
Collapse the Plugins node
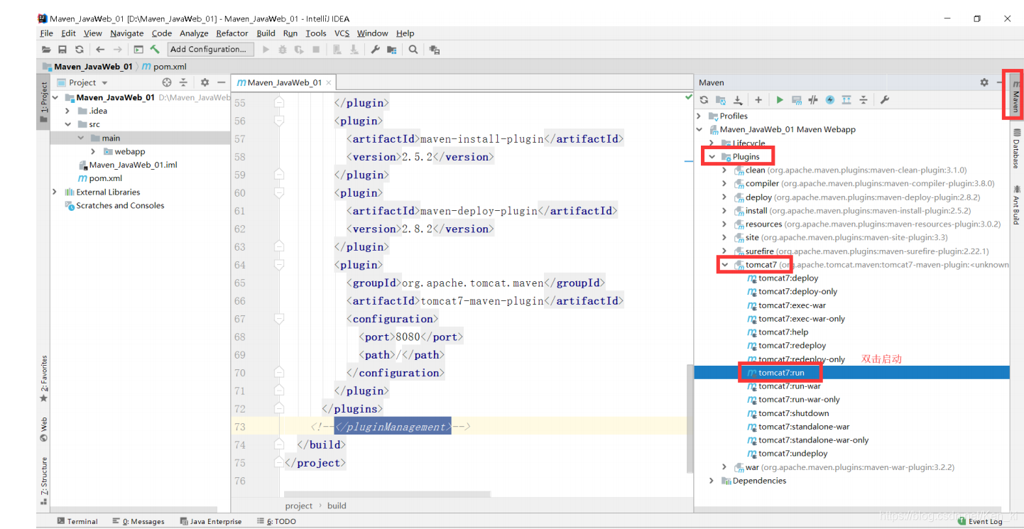click(x=712, y=156)
